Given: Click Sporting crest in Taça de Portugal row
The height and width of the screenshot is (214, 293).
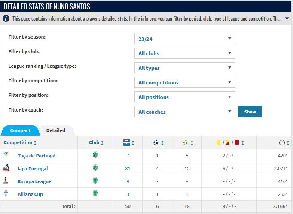Looking at the screenshot, I should (x=95, y=155).
